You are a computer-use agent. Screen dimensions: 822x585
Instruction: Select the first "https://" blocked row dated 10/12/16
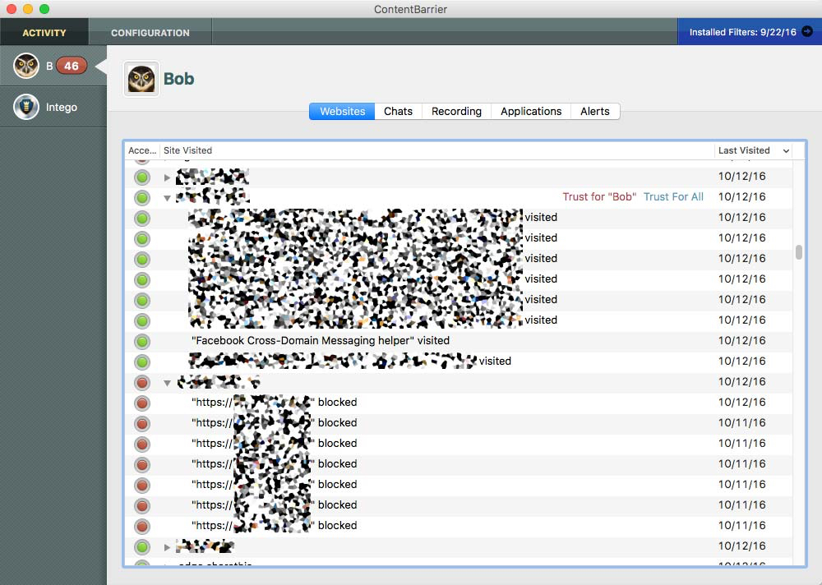[459, 402]
